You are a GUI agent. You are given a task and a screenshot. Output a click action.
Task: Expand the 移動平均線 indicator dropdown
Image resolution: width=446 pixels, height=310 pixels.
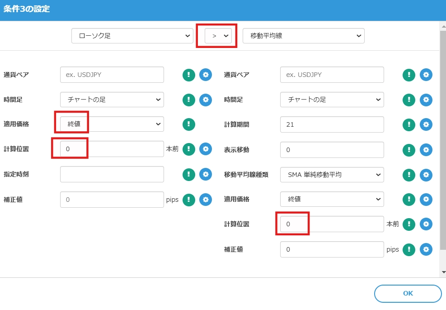[303, 36]
